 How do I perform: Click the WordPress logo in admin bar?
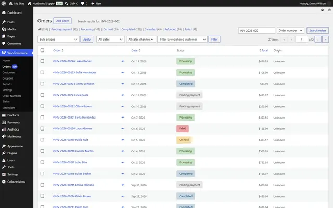[x=4, y=4]
